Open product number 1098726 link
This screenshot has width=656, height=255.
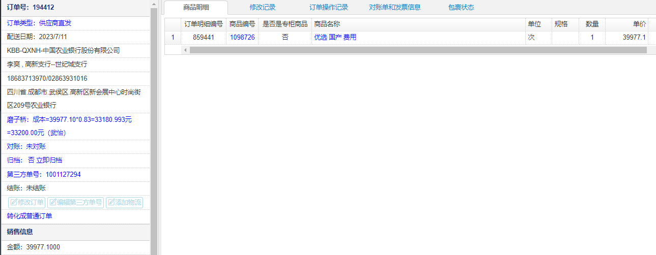coord(242,37)
